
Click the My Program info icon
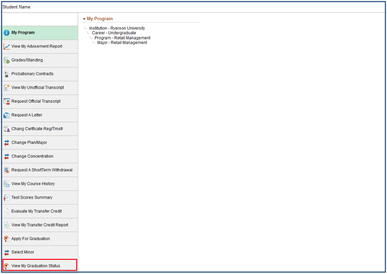point(7,33)
